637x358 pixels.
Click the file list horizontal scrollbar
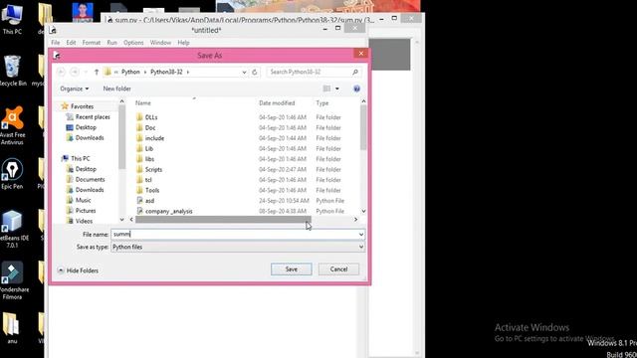tap(223, 220)
